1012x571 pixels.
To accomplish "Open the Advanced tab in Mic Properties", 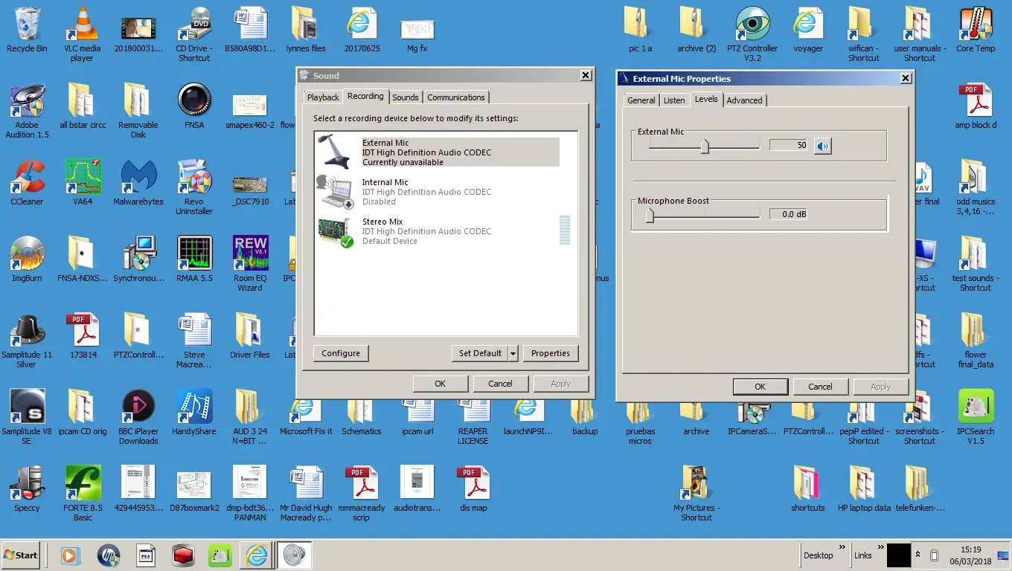I will (x=744, y=100).
